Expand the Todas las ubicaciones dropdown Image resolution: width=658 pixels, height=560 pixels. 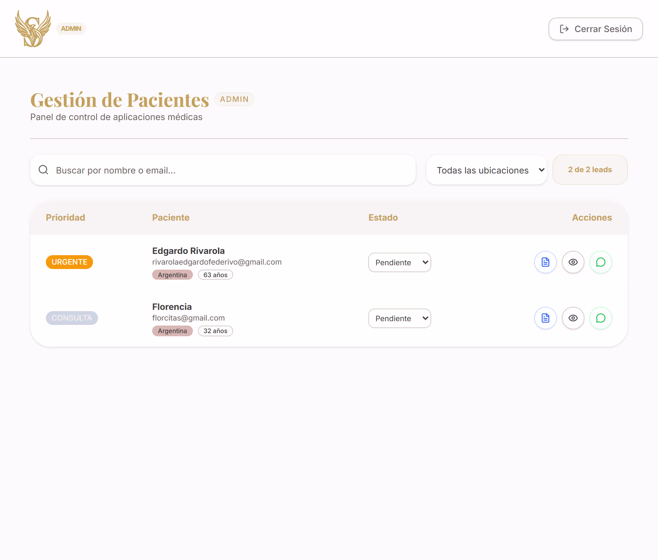pos(486,170)
